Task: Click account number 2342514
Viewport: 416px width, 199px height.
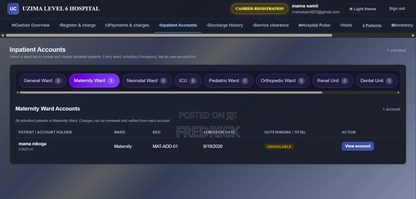Action: [x=26, y=149]
